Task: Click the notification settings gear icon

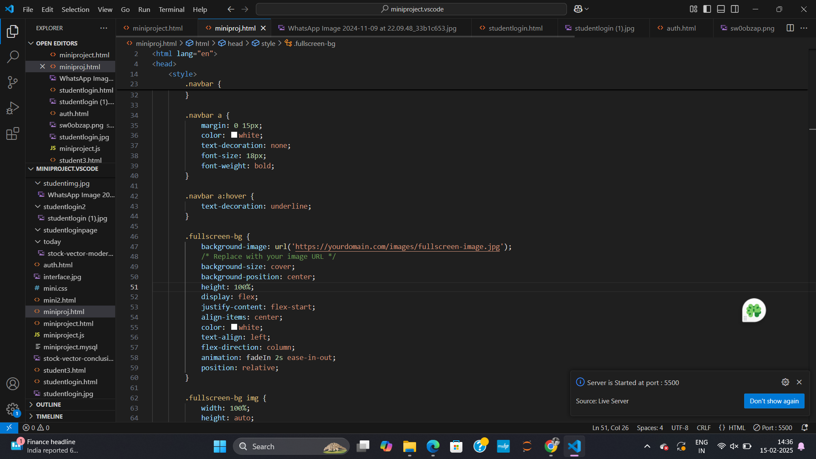Action: (785, 382)
